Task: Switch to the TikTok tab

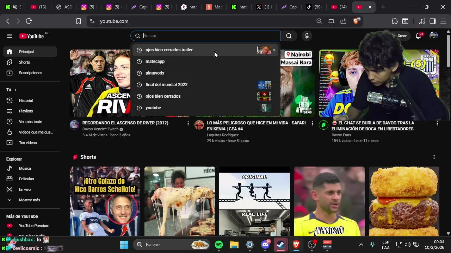Action: pos(315,7)
